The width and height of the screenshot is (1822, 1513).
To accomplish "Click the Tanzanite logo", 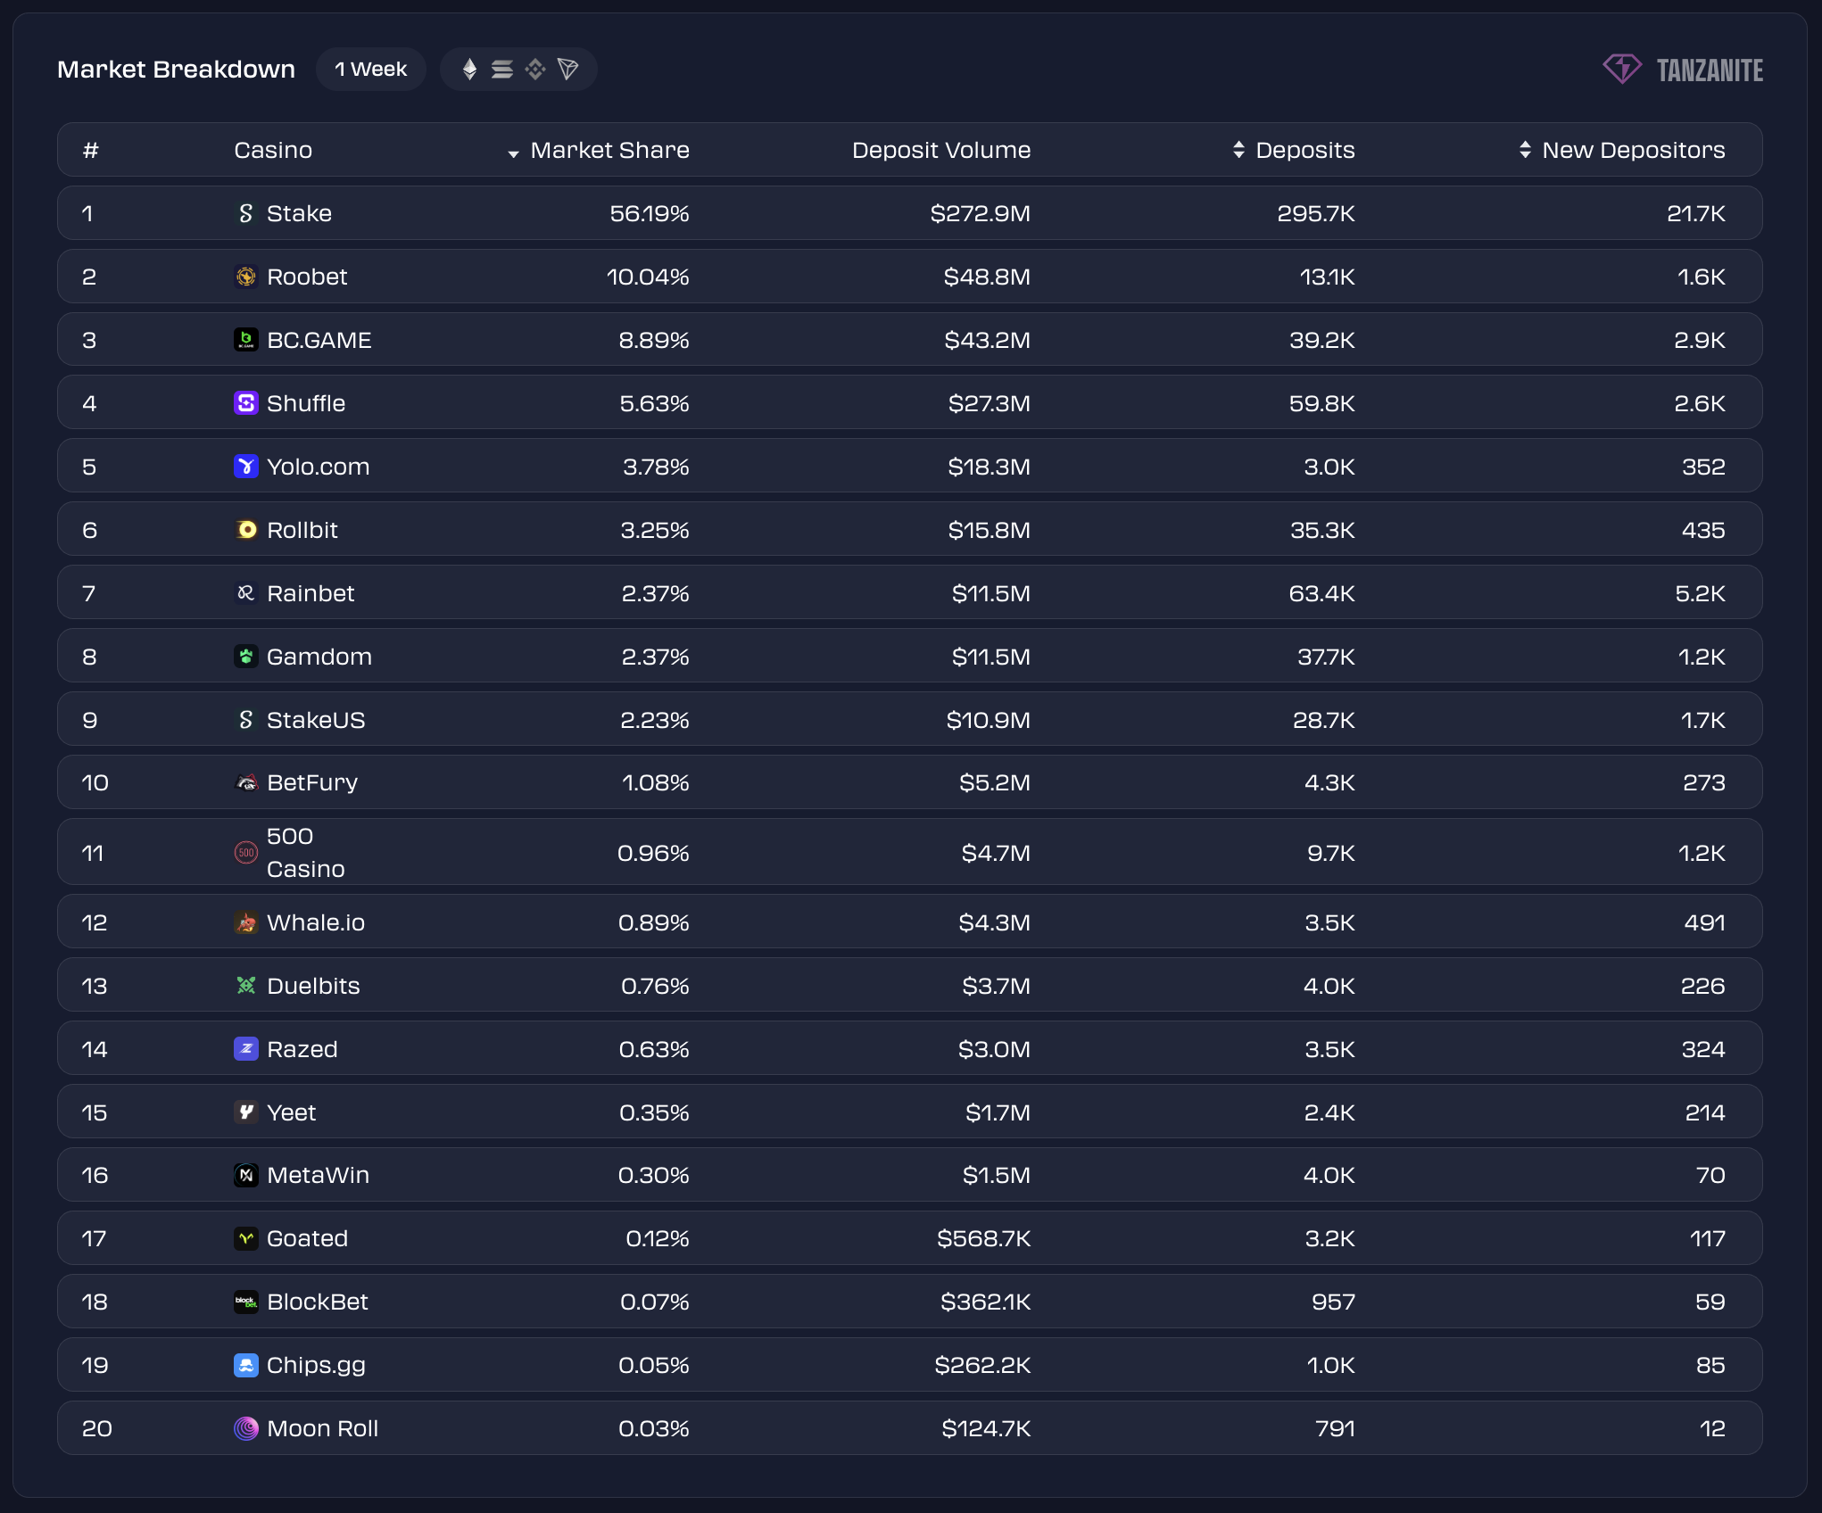I will (1683, 70).
